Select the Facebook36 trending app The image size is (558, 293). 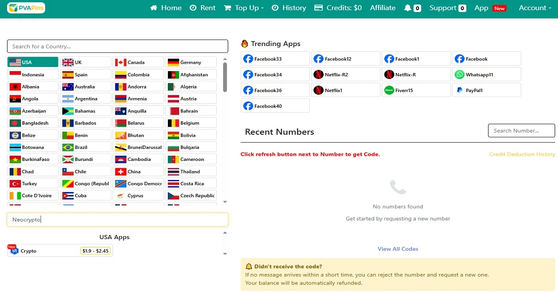point(275,90)
